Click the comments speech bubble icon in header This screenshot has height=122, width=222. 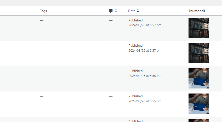tap(111, 11)
